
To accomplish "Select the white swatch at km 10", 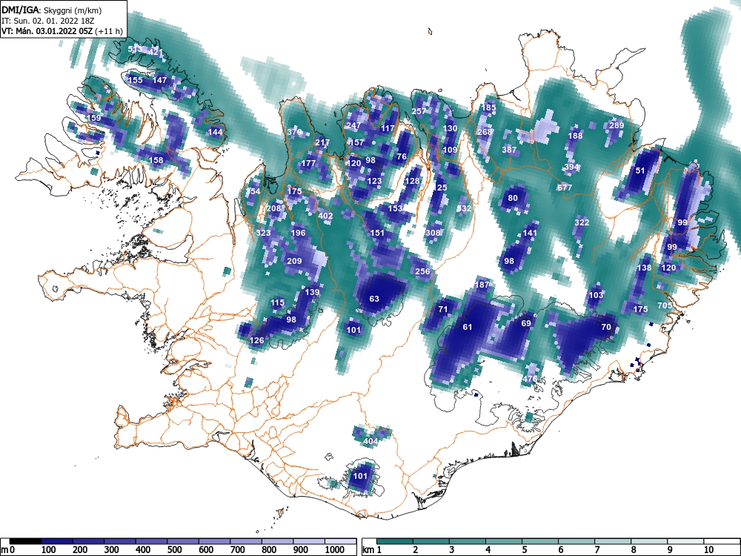I will (x=722, y=541).
